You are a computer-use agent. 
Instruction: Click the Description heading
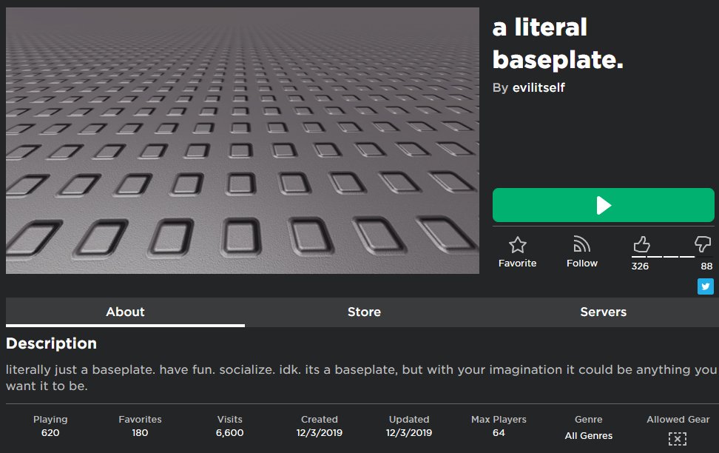51,343
